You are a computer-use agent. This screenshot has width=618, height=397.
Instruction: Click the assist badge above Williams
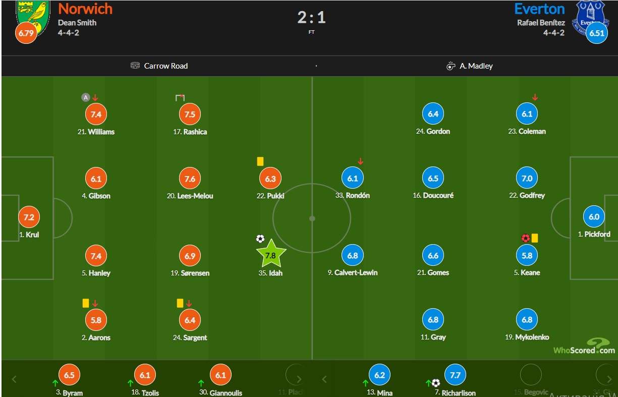click(86, 97)
